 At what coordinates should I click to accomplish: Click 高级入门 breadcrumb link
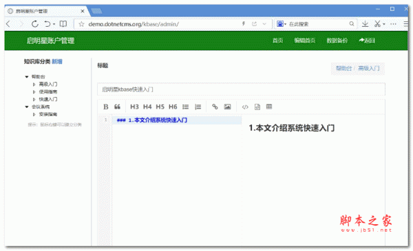(369, 68)
